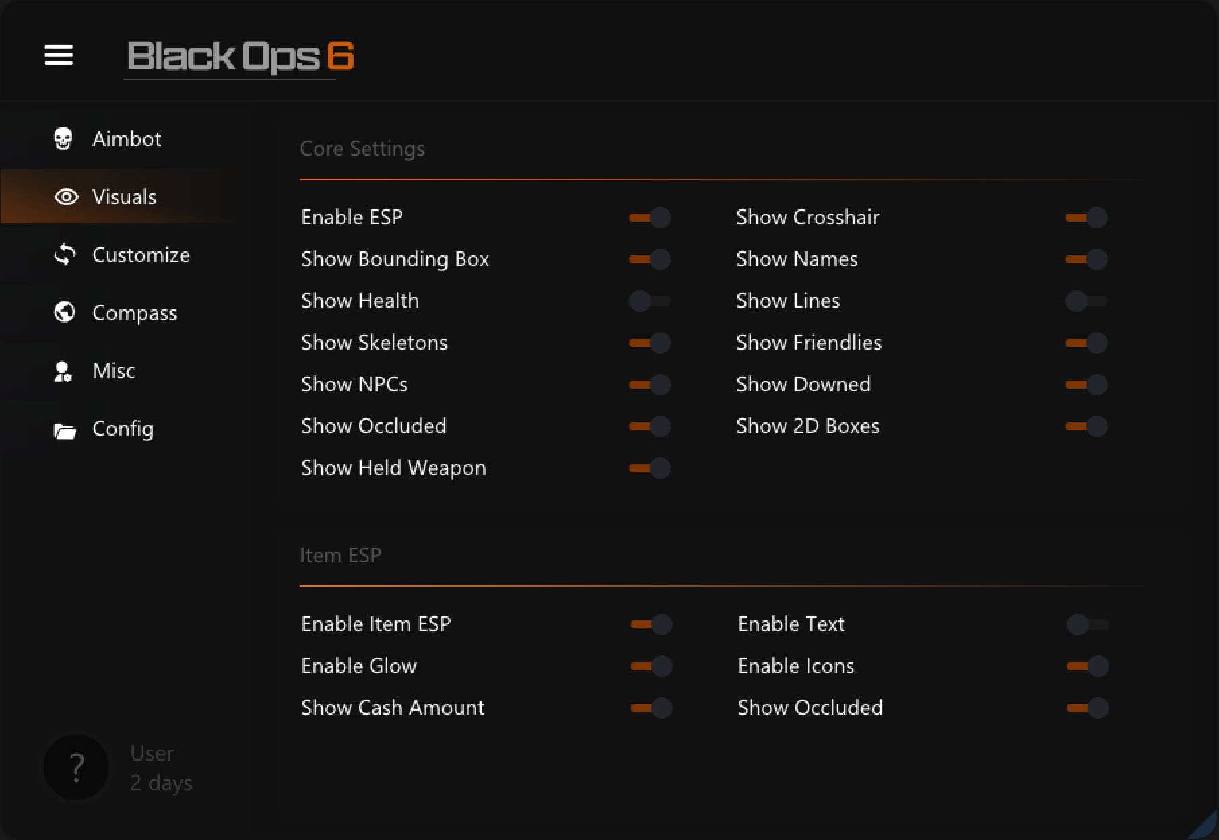
Task: Disable the Show Crosshair toggle
Action: click(1086, 218)
